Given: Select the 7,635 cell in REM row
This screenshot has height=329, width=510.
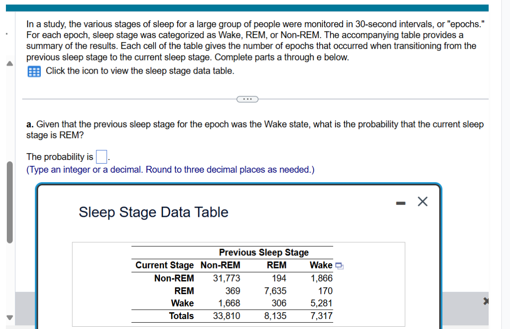Looking at the screenshot, I should tap(275, 291).
